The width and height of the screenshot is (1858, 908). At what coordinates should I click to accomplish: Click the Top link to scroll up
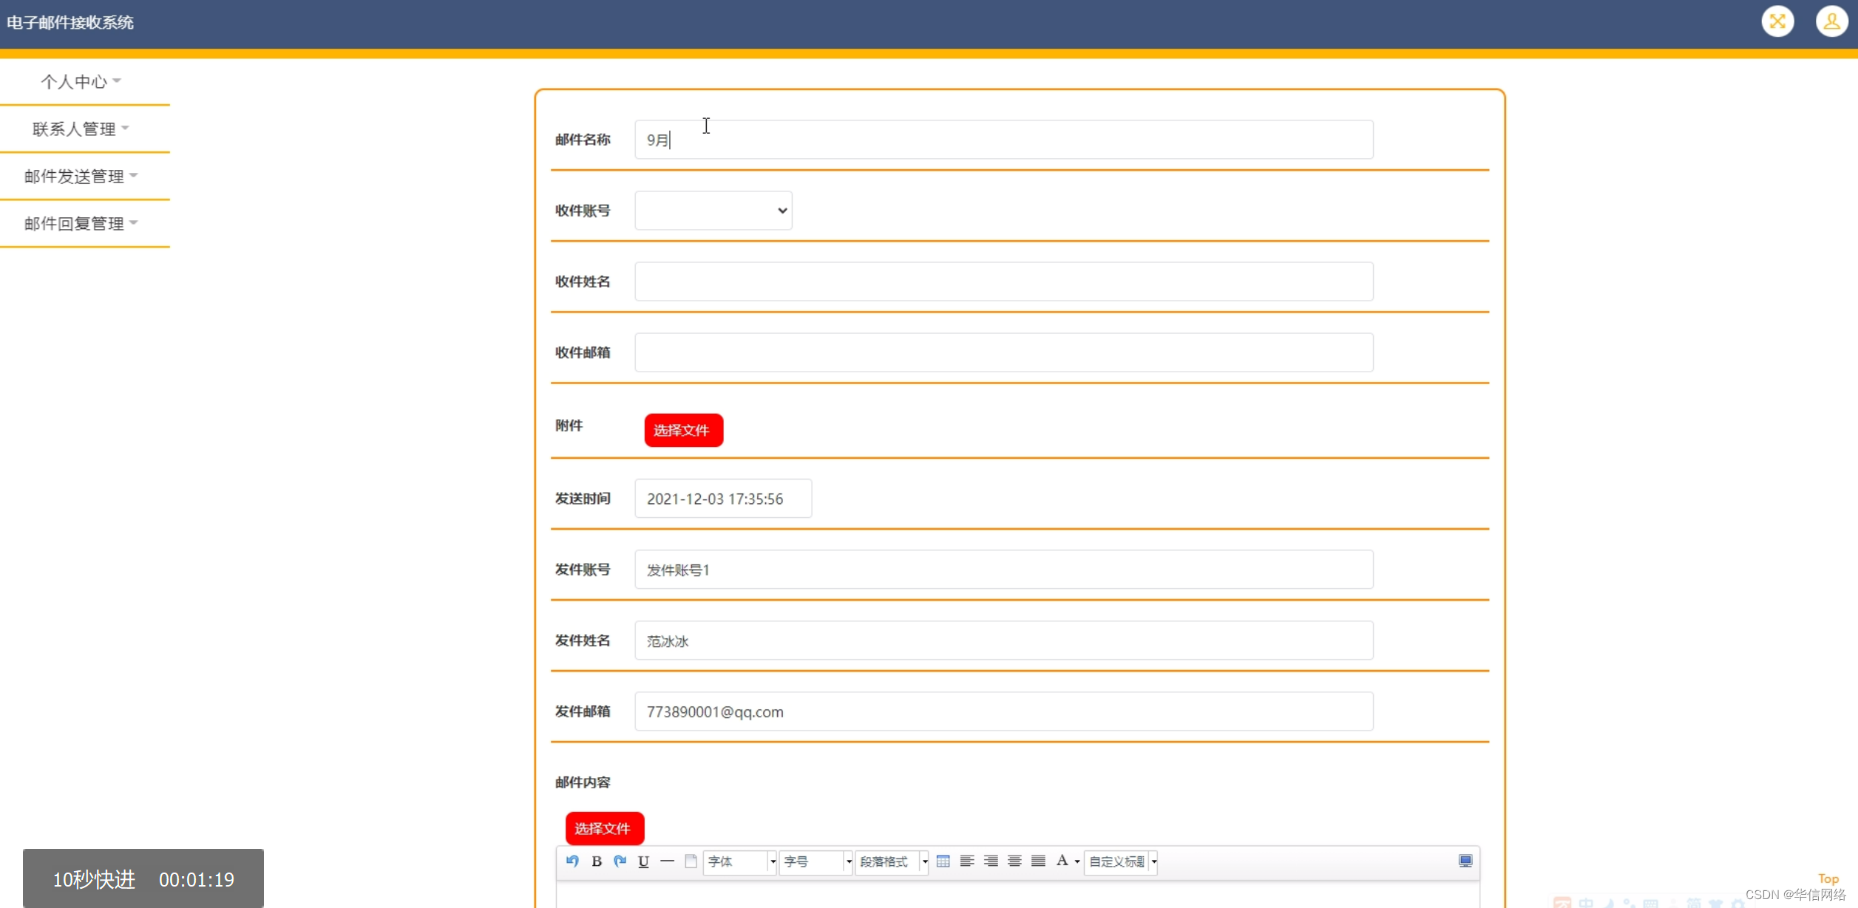(x=1828, y=878)
